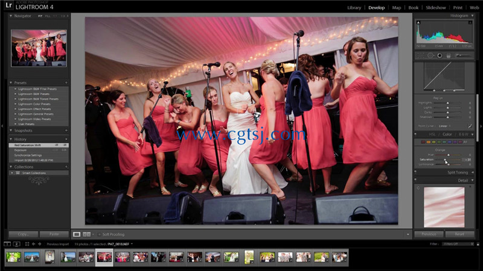Collapse the Navigator panel

pyautogui.click(x=11, y=16)
